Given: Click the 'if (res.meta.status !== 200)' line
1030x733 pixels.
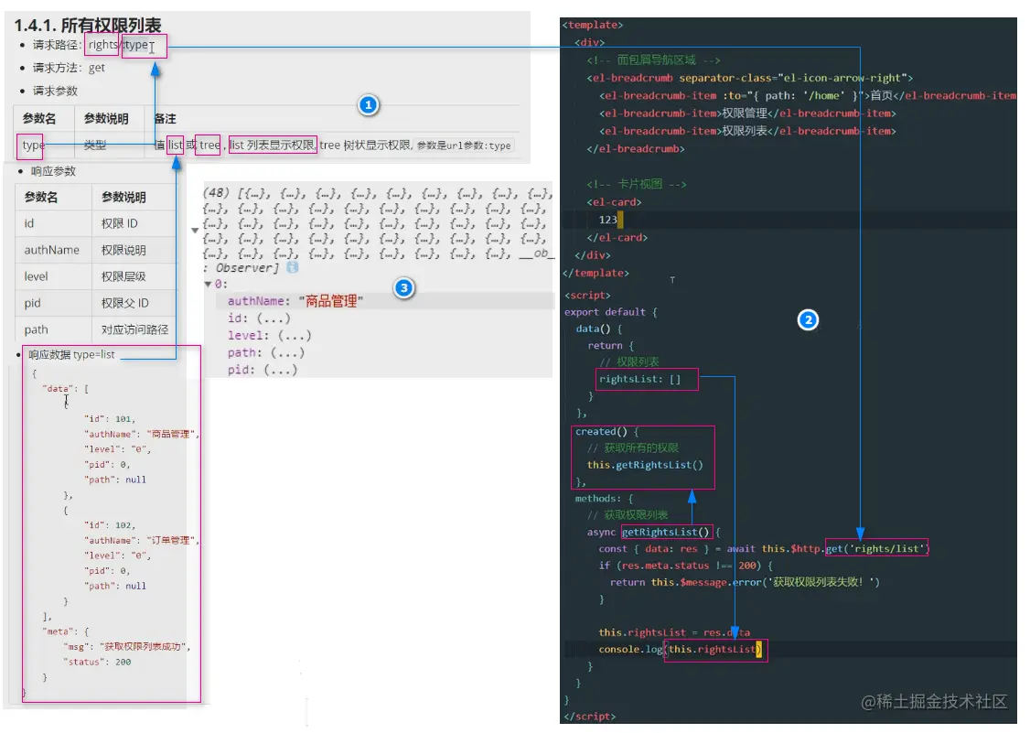Looking at the screenshot, I should 685,566.
